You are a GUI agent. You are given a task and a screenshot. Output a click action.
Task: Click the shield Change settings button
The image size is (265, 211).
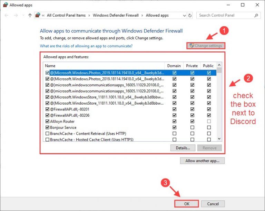pos(206,46)
